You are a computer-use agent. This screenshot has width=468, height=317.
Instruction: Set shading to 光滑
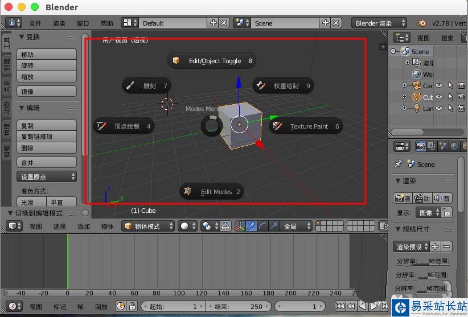(32, 202)
